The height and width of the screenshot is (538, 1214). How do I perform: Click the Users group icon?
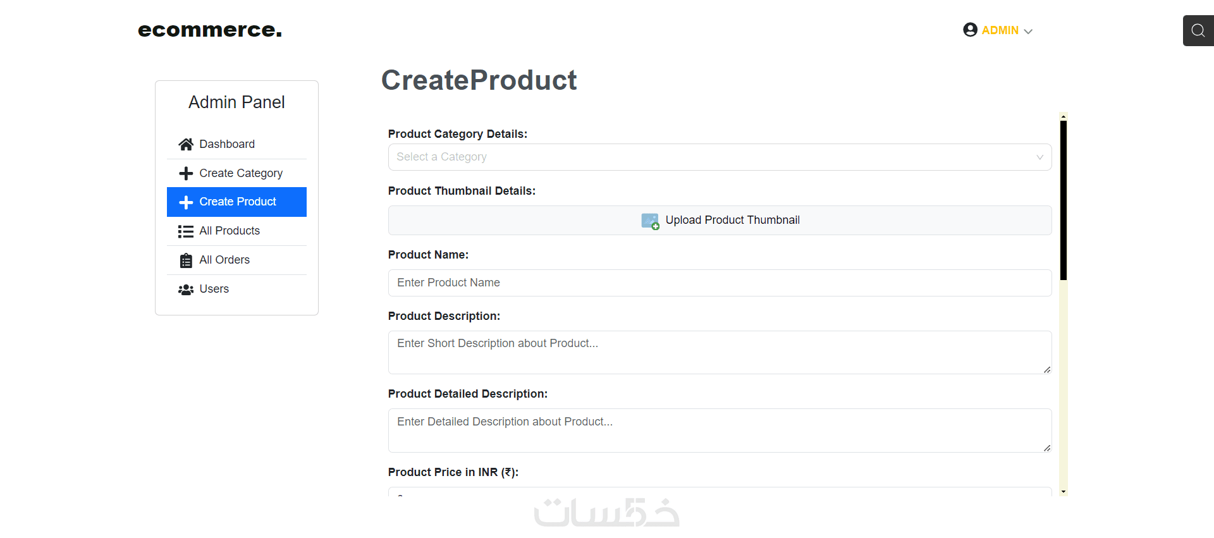click(x=186, y=290)
